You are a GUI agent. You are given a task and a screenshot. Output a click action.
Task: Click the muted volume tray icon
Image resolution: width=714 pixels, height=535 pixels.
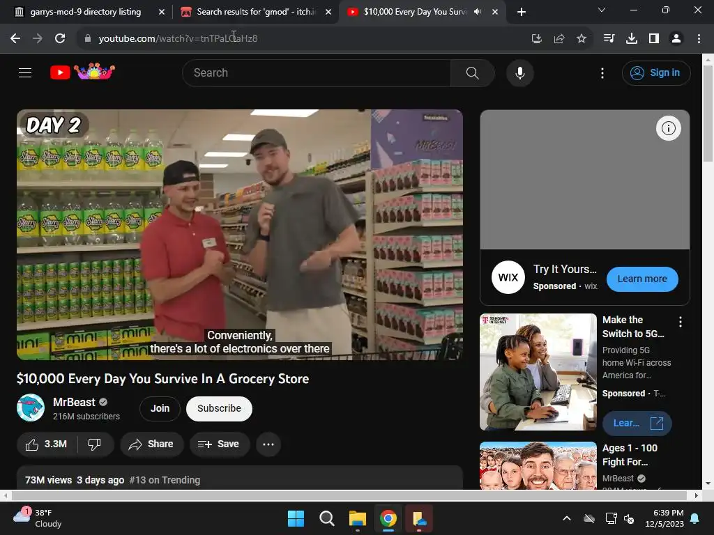[x=629, y=518]
